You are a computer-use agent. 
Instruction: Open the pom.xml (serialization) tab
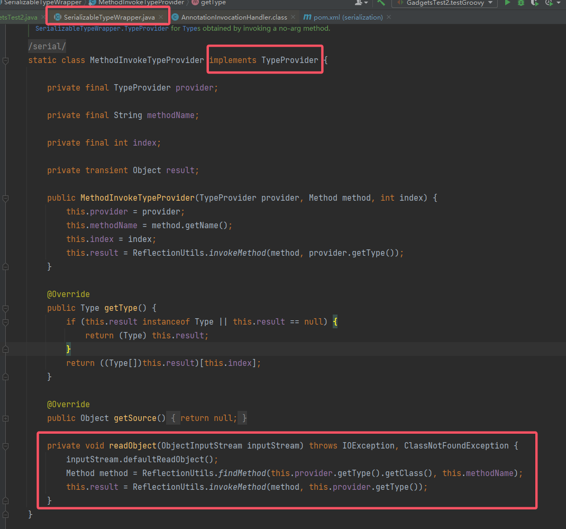point(348,17)
